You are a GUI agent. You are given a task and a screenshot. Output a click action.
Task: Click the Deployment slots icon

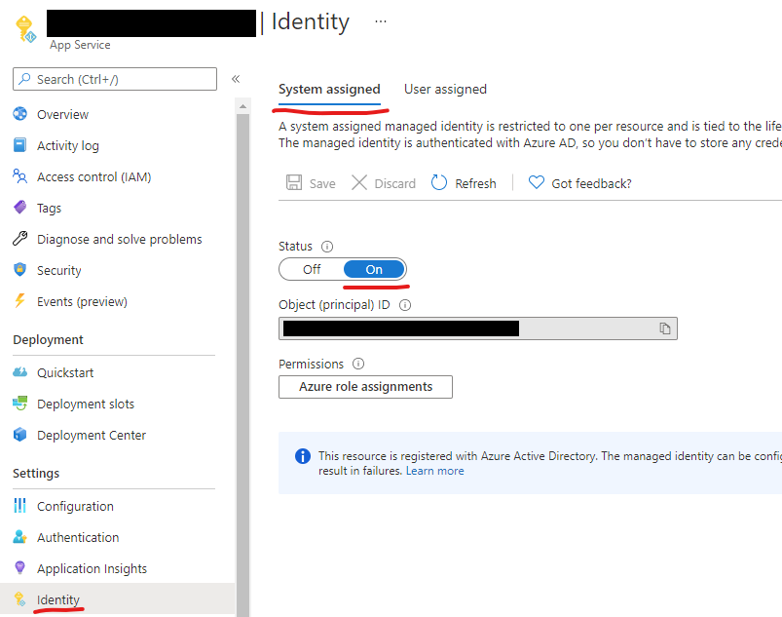pyautogui.click(x=19, y=403)
